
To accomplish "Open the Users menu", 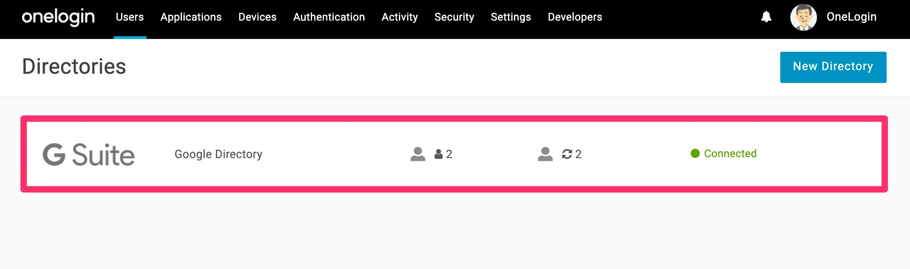I will (x=130, y=17).
